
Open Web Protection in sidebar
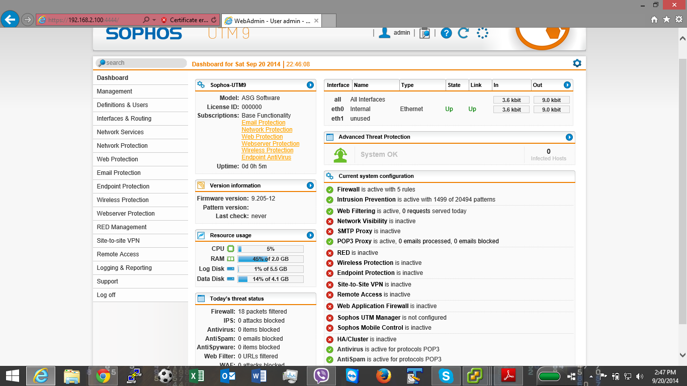click(141, 159)
